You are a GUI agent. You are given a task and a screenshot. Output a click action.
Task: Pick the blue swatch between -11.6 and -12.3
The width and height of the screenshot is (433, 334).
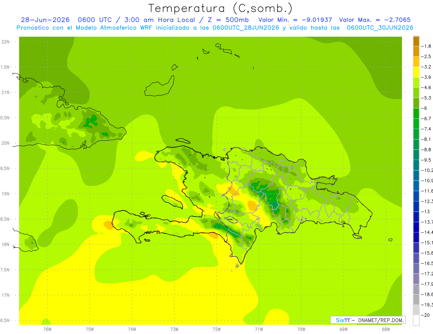tap(416, 196)
